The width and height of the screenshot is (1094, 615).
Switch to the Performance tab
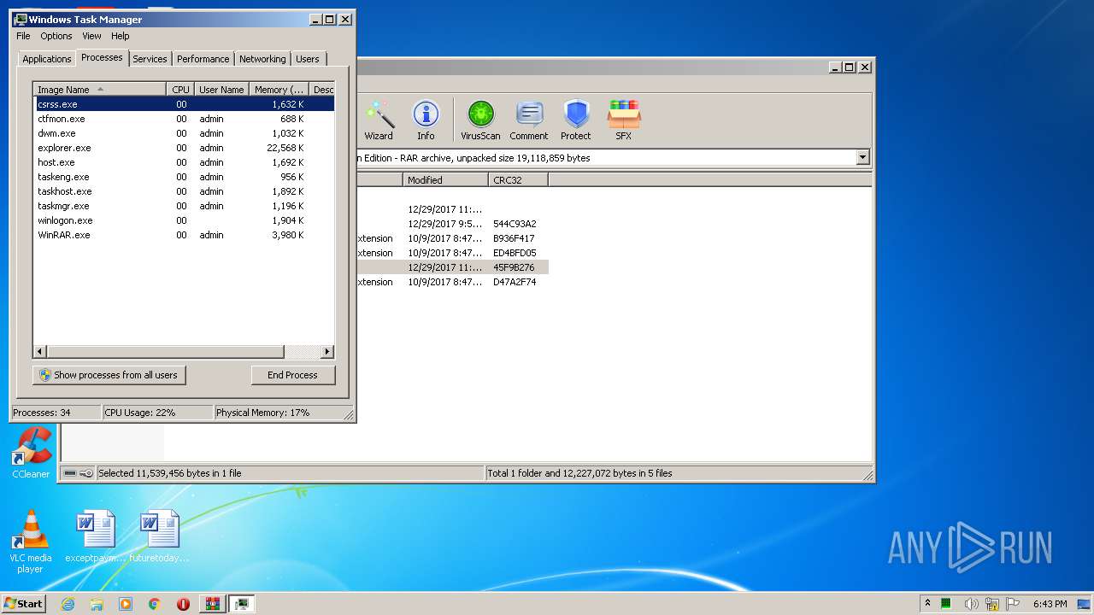pos(203,59)
